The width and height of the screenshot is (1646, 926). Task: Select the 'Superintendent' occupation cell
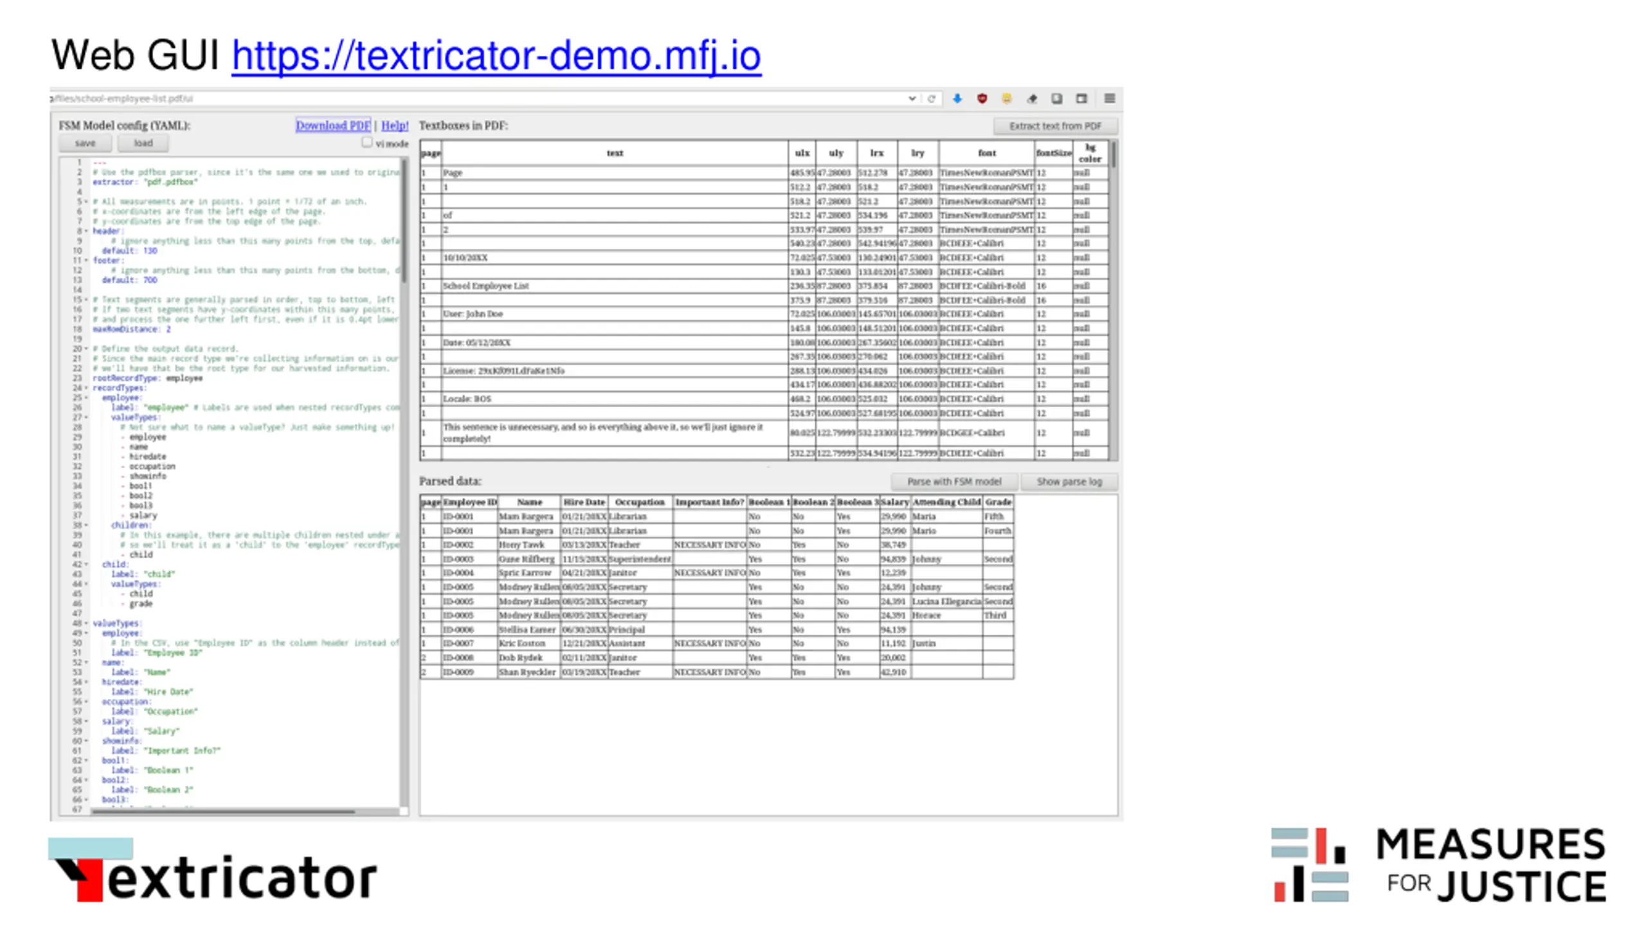click(x=640, y=559)
